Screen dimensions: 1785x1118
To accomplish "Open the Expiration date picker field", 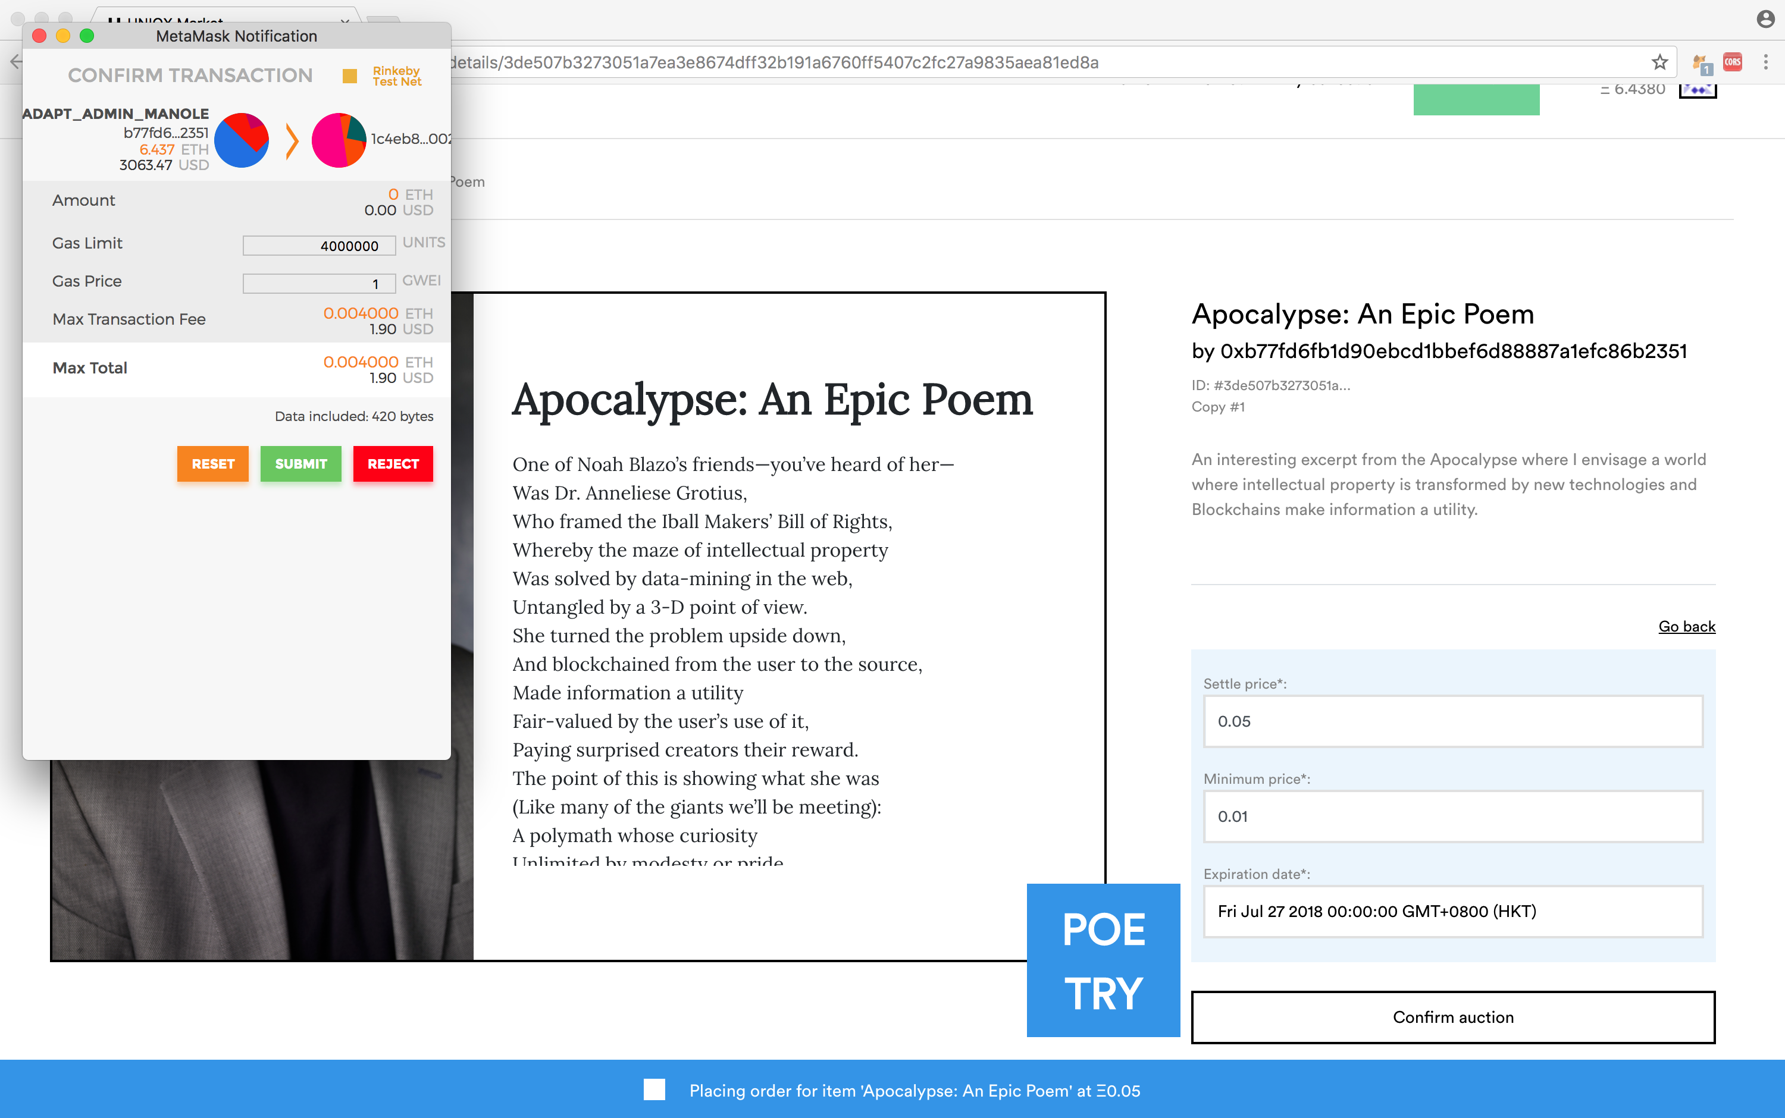I will (1452, 912).
